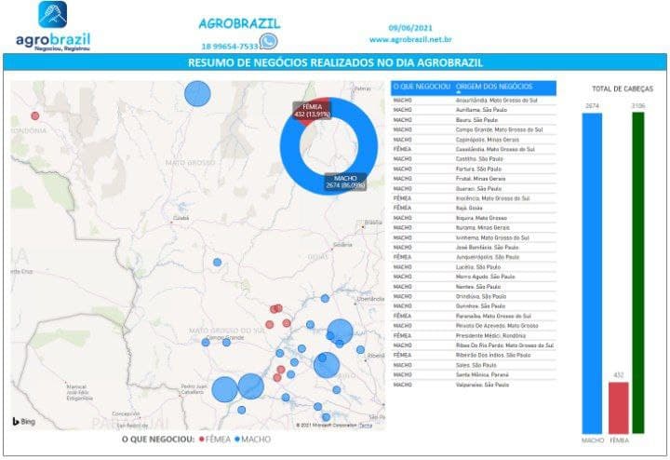The height and width of the screenshot is (460, 670).
Task: Select the 'Bauru, São Paulo' row
Action: (x=474, y=120)
